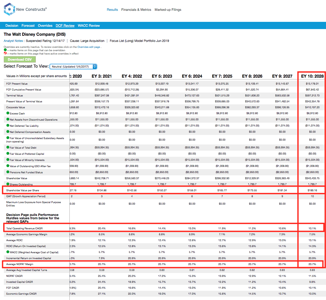Open the Results page
The image size is (326, 300).
tap(112, 10)
